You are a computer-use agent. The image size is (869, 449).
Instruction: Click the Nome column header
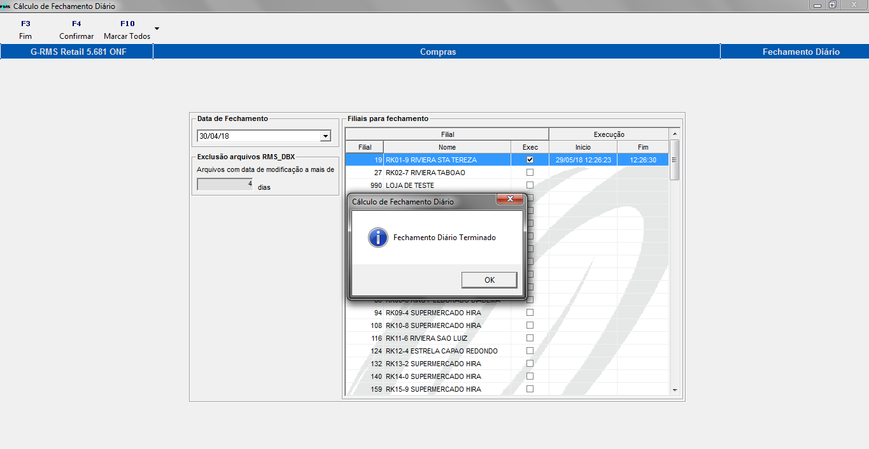coord(447,147)
